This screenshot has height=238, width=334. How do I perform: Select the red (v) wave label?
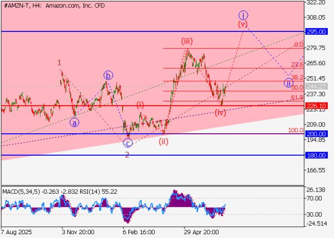point(243,24)
